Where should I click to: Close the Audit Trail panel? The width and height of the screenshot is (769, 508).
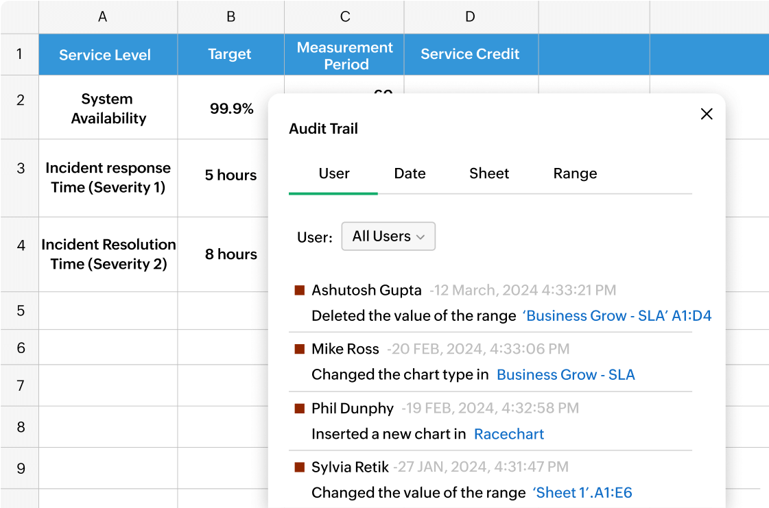(706, 114)
